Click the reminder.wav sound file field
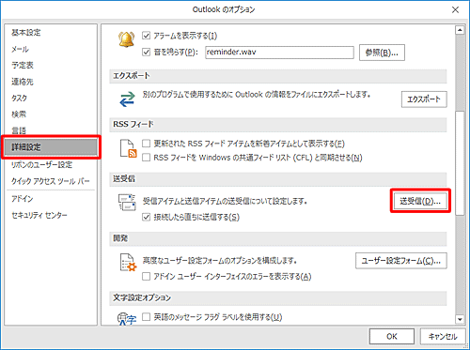 279,53
